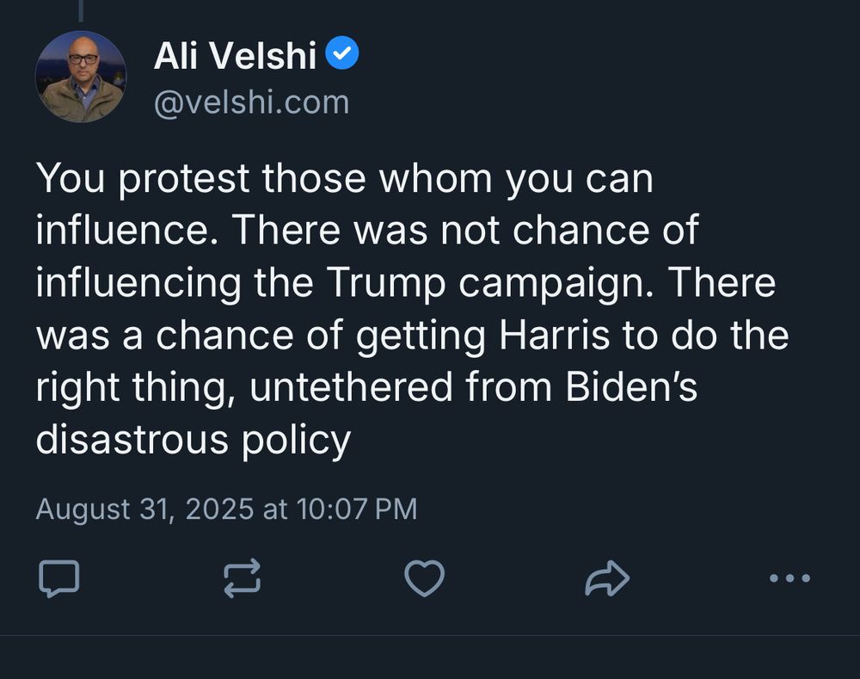Click the '10:07 PM' time portion

click(357, 509)
